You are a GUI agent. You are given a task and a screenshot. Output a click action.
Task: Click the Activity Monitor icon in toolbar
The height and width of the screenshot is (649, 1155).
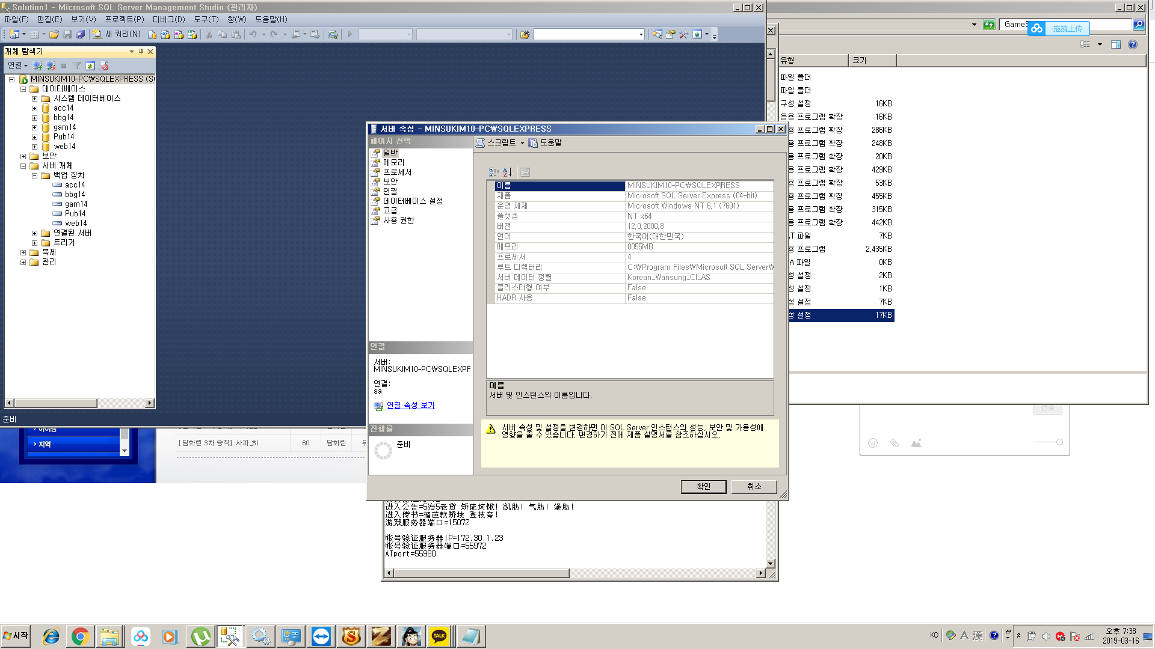(x=332, y=34)
